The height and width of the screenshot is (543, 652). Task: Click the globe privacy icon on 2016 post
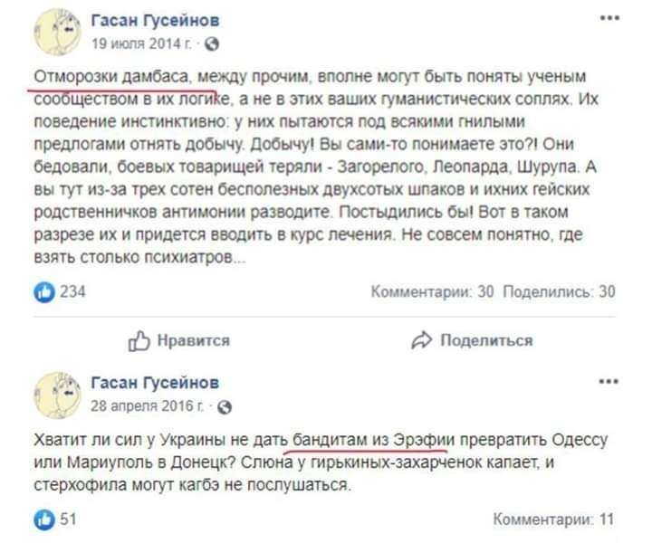pos(225,406)
